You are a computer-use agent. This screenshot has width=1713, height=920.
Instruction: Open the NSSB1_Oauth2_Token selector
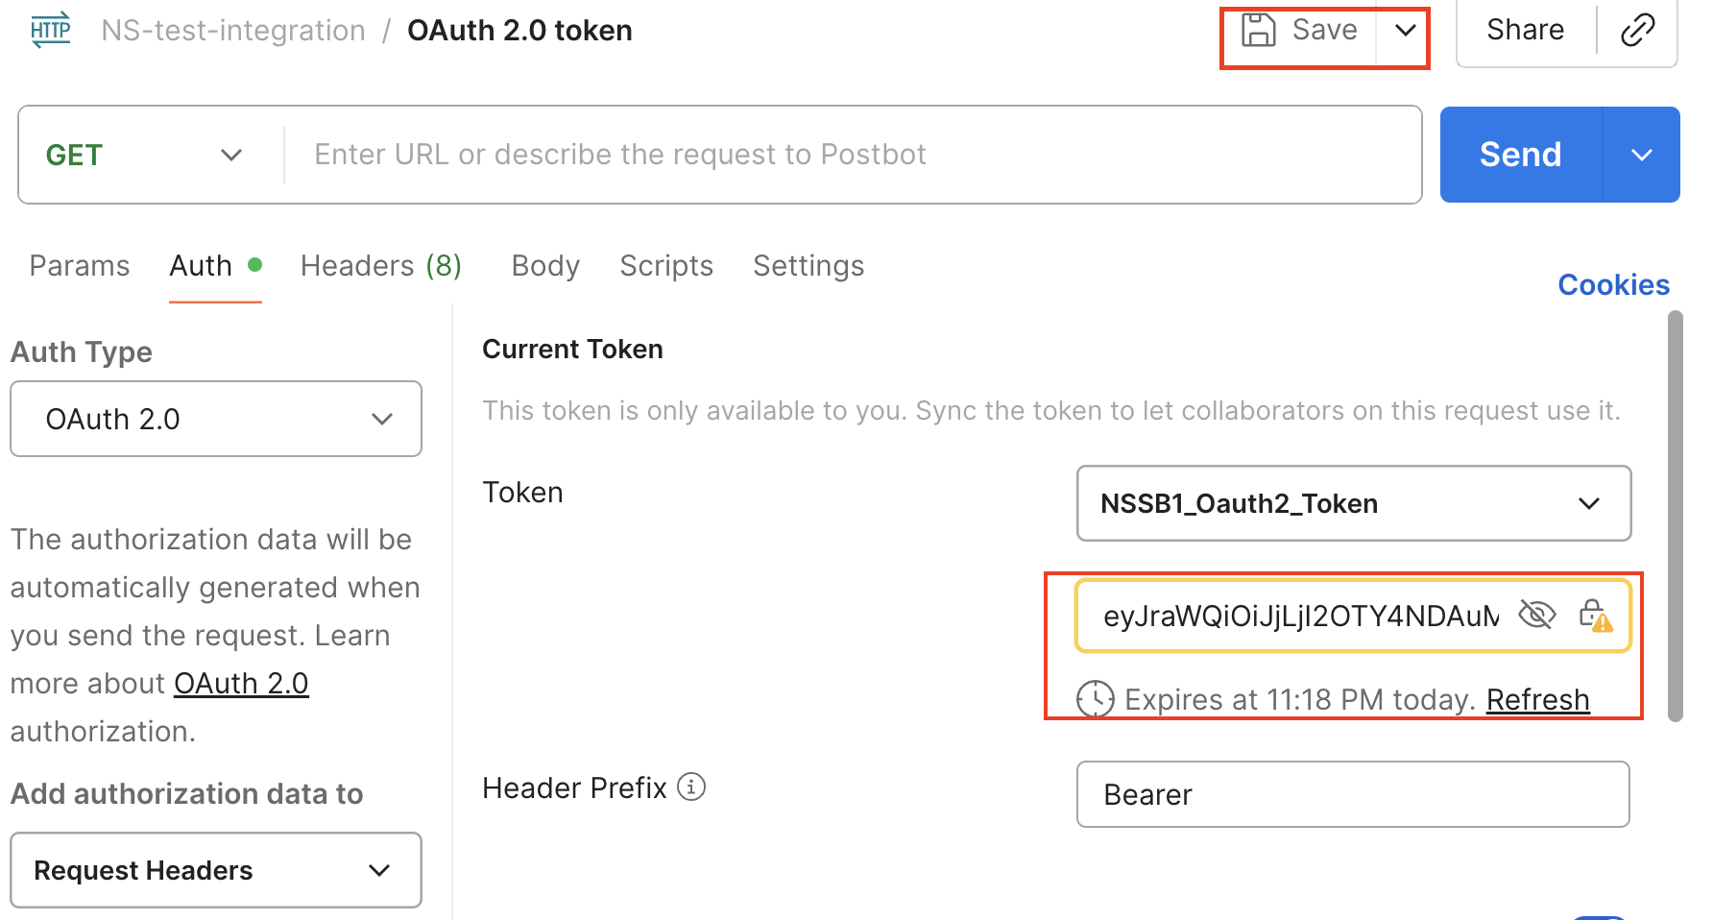click(x=1353, y=503)
